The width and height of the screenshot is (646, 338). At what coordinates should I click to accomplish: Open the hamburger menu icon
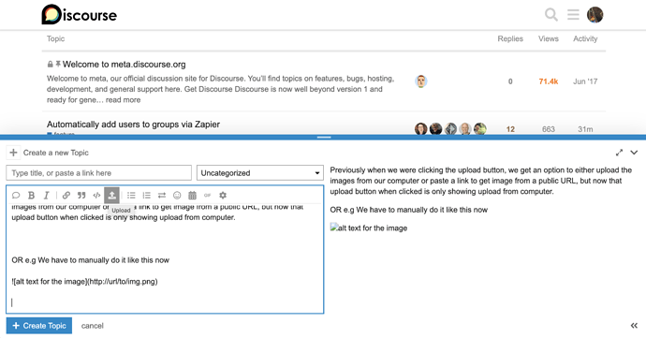(x=573, y=15)
